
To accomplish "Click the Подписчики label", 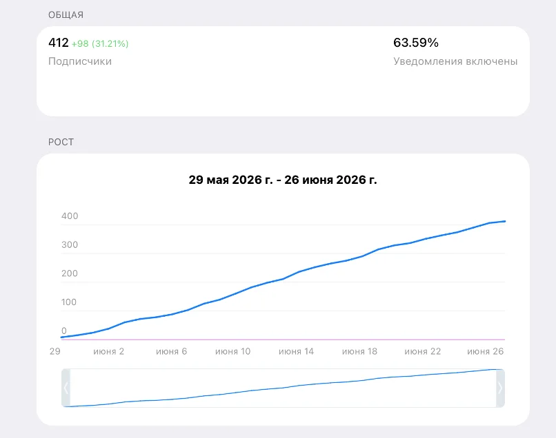I will click(x=80, y=61).
